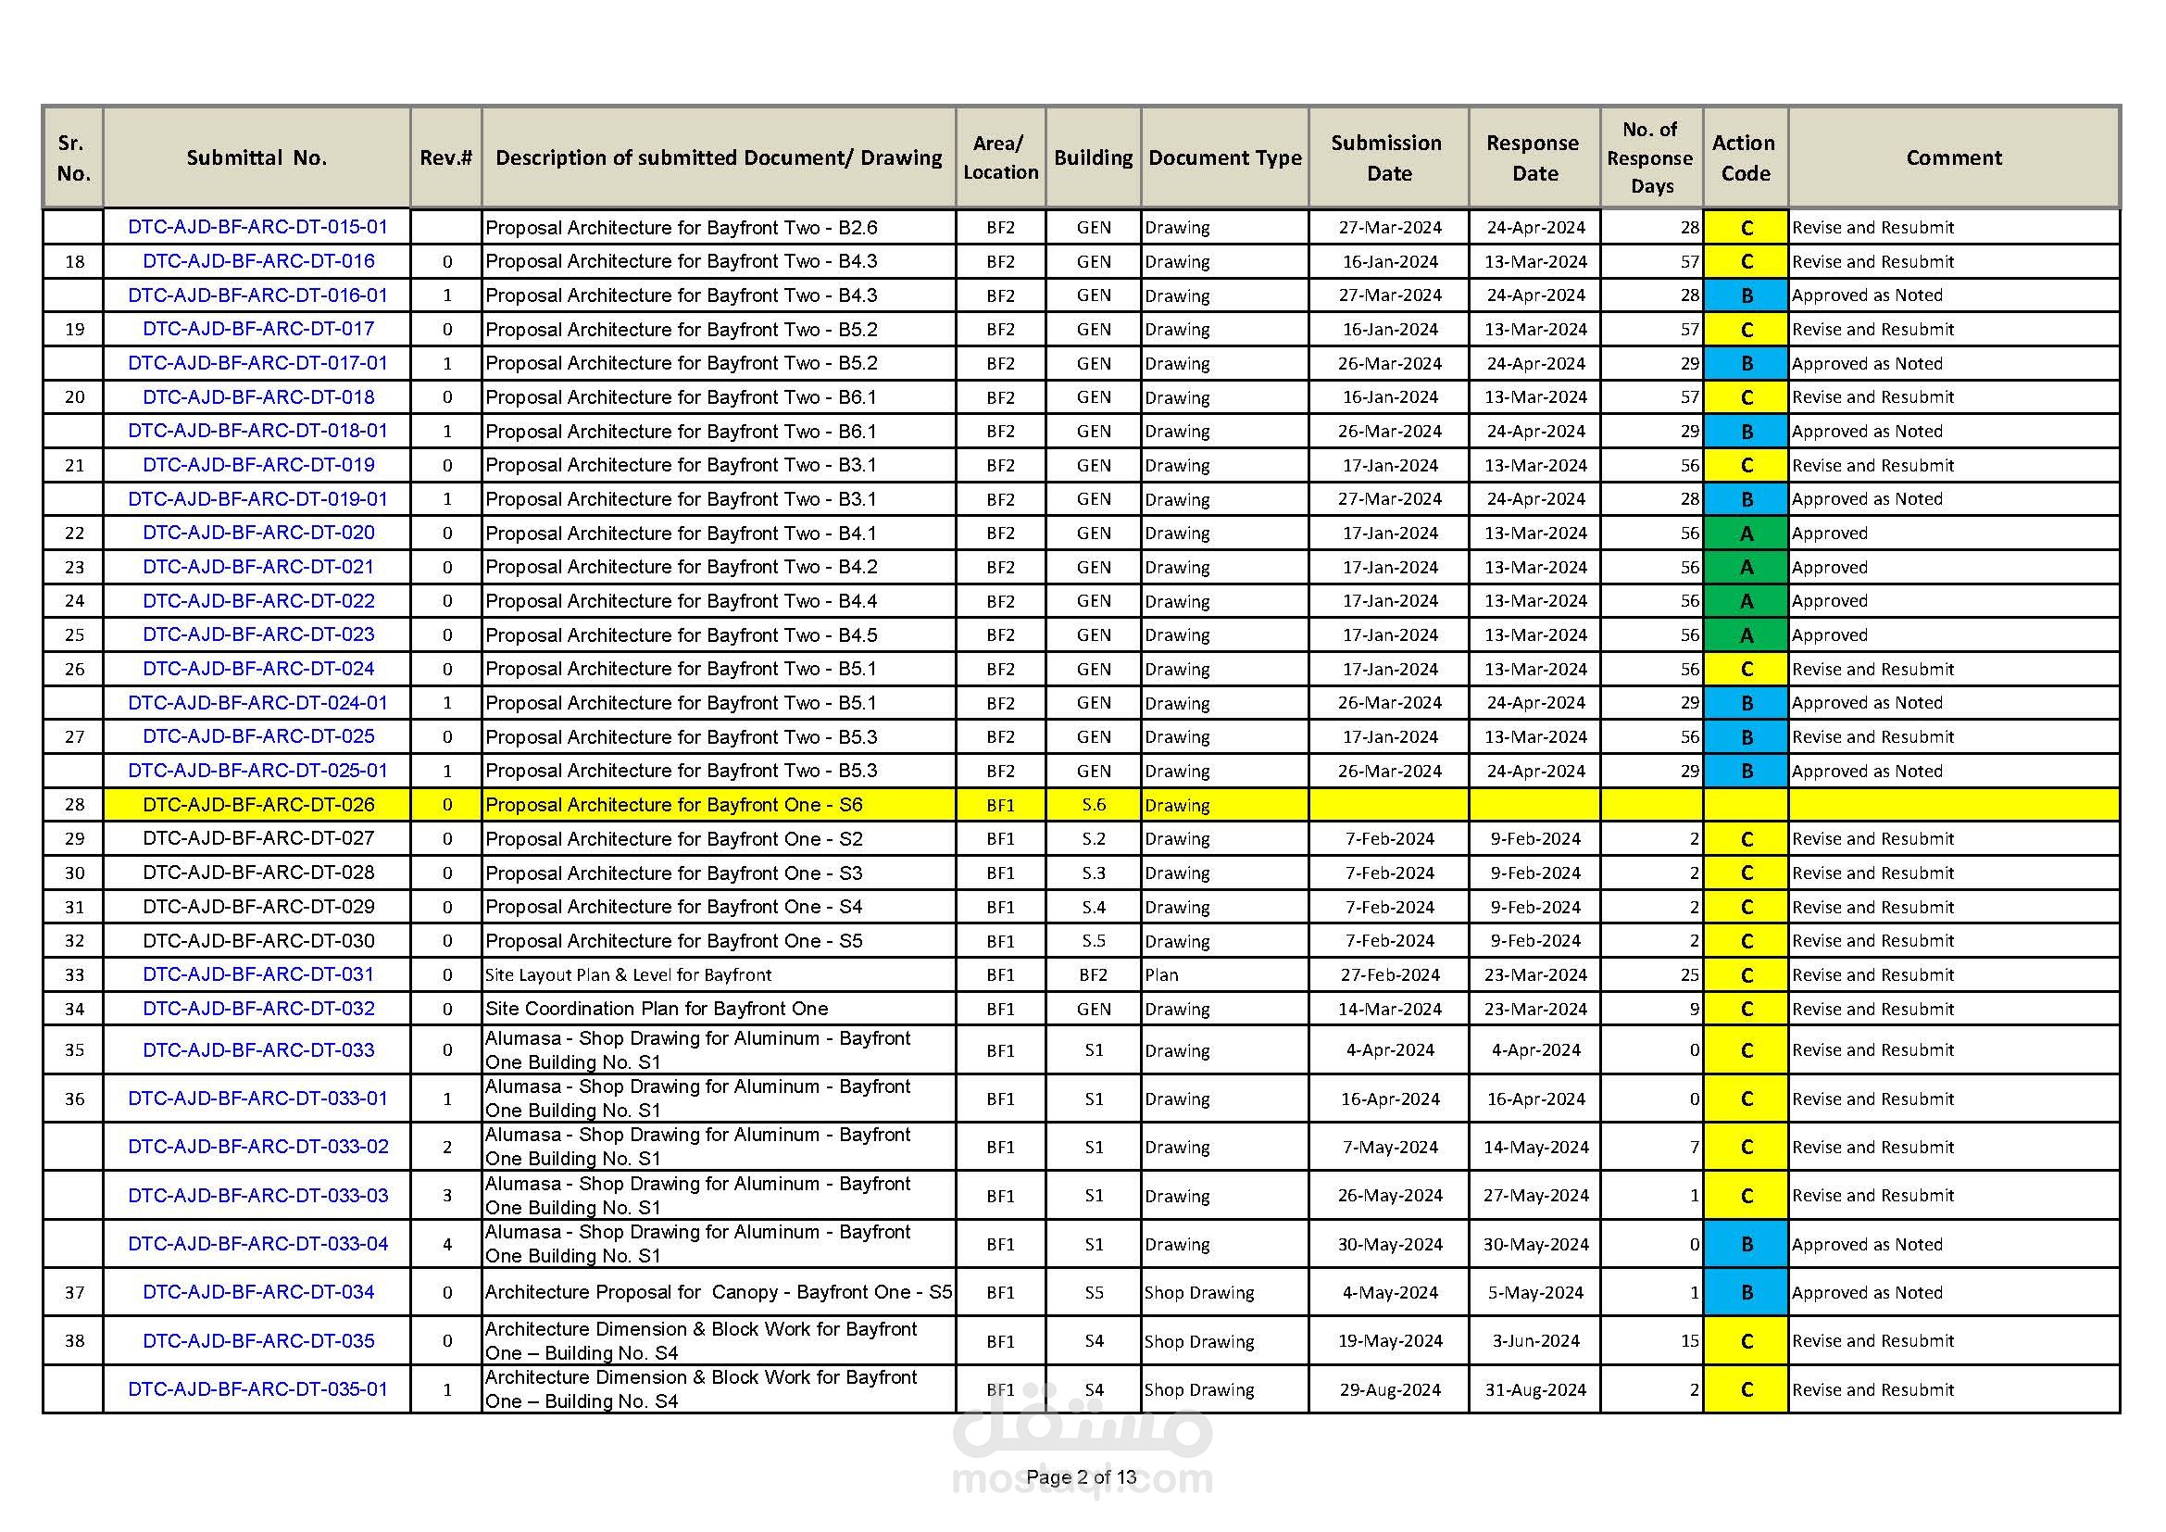Select Approved comment for DT-023 row
Image resolution: width=2166 pixels, height=1532 pixels.
[x=1829, y=634]
